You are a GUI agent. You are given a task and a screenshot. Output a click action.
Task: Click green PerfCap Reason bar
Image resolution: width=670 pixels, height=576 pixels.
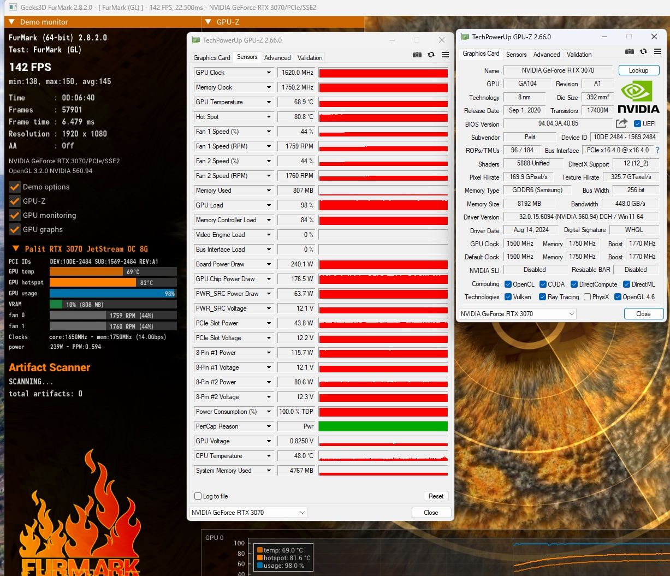click(x=383, y=426)
